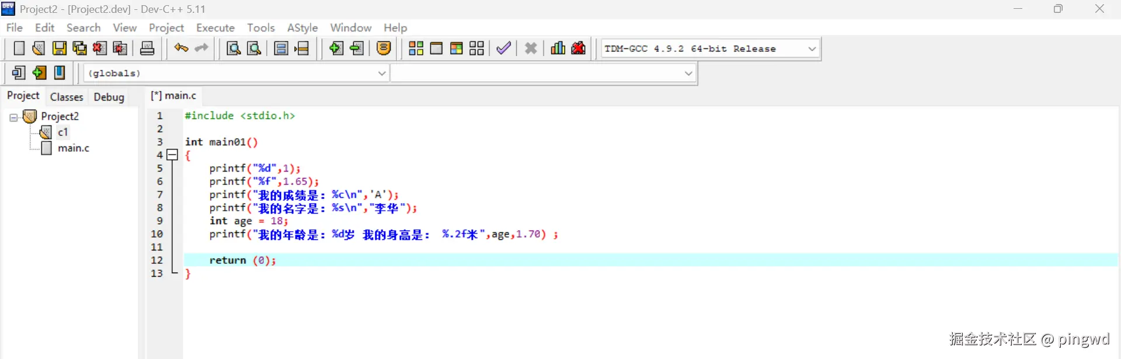The width and height of the screenshot is (1121, 359).
Task: Click the printf("%f",1.65); code line
Action: tap(264, 182)
